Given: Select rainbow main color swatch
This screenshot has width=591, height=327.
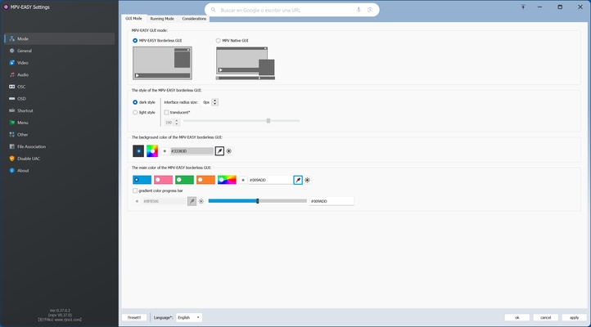Looking at the screenshot, I should [227, 180].
